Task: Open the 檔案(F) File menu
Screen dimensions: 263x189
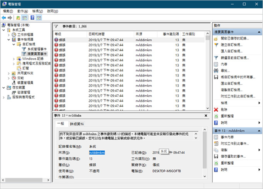Action: [8, 11]
